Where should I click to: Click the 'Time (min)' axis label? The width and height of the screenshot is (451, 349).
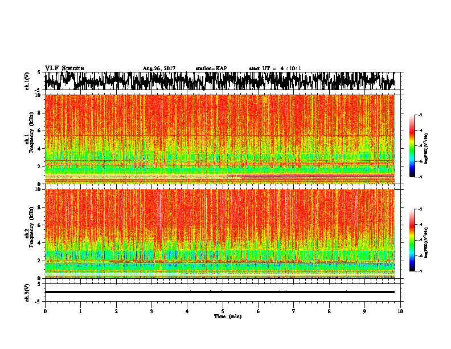228,316
